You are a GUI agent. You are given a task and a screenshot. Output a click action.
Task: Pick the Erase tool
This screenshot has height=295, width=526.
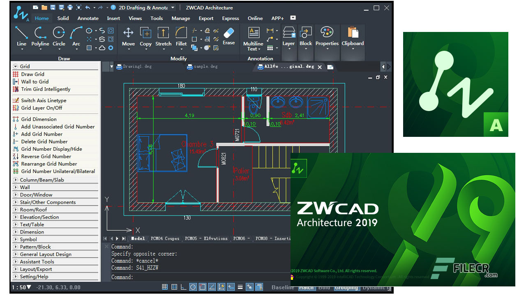click(229, 36)
